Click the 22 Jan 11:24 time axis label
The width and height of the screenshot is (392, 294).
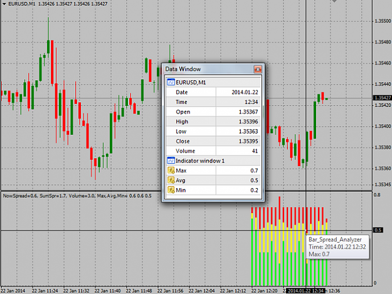point(45,291)
